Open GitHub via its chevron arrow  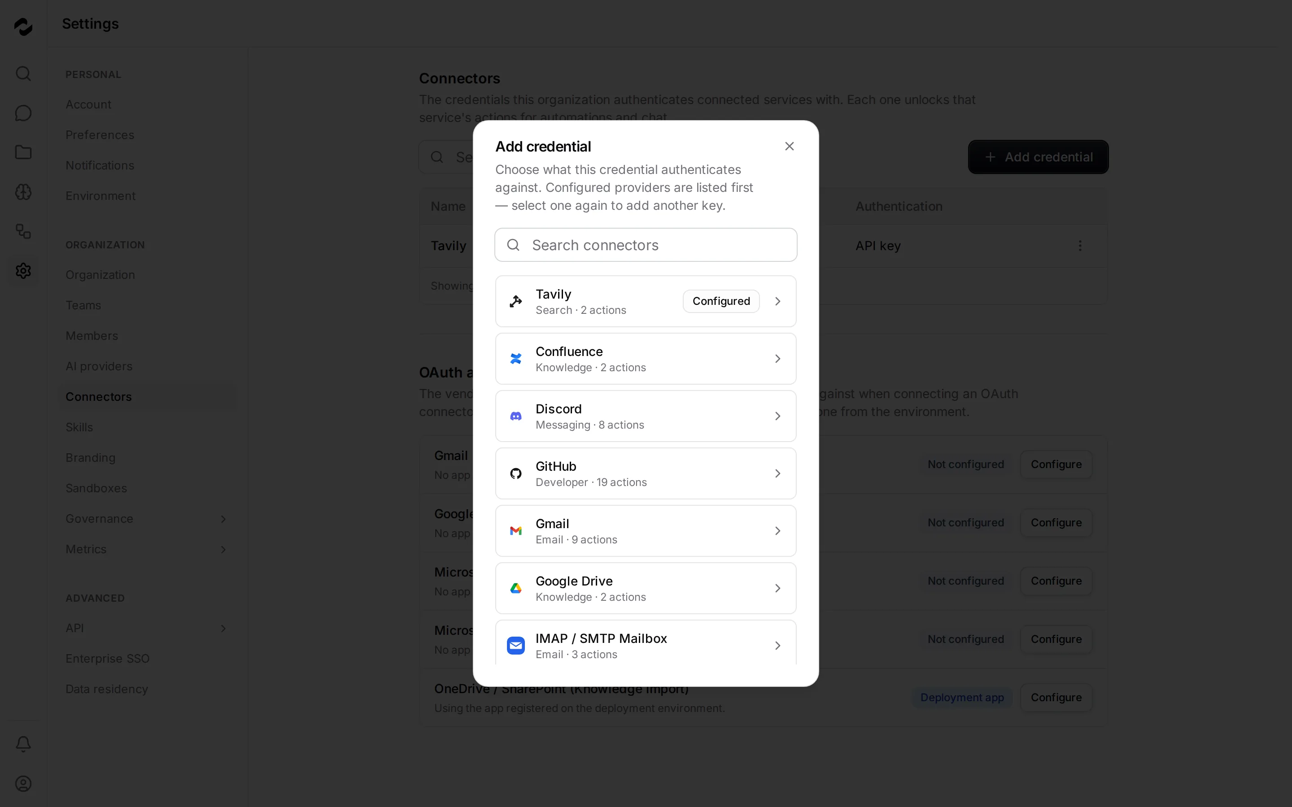pos(777,473)
